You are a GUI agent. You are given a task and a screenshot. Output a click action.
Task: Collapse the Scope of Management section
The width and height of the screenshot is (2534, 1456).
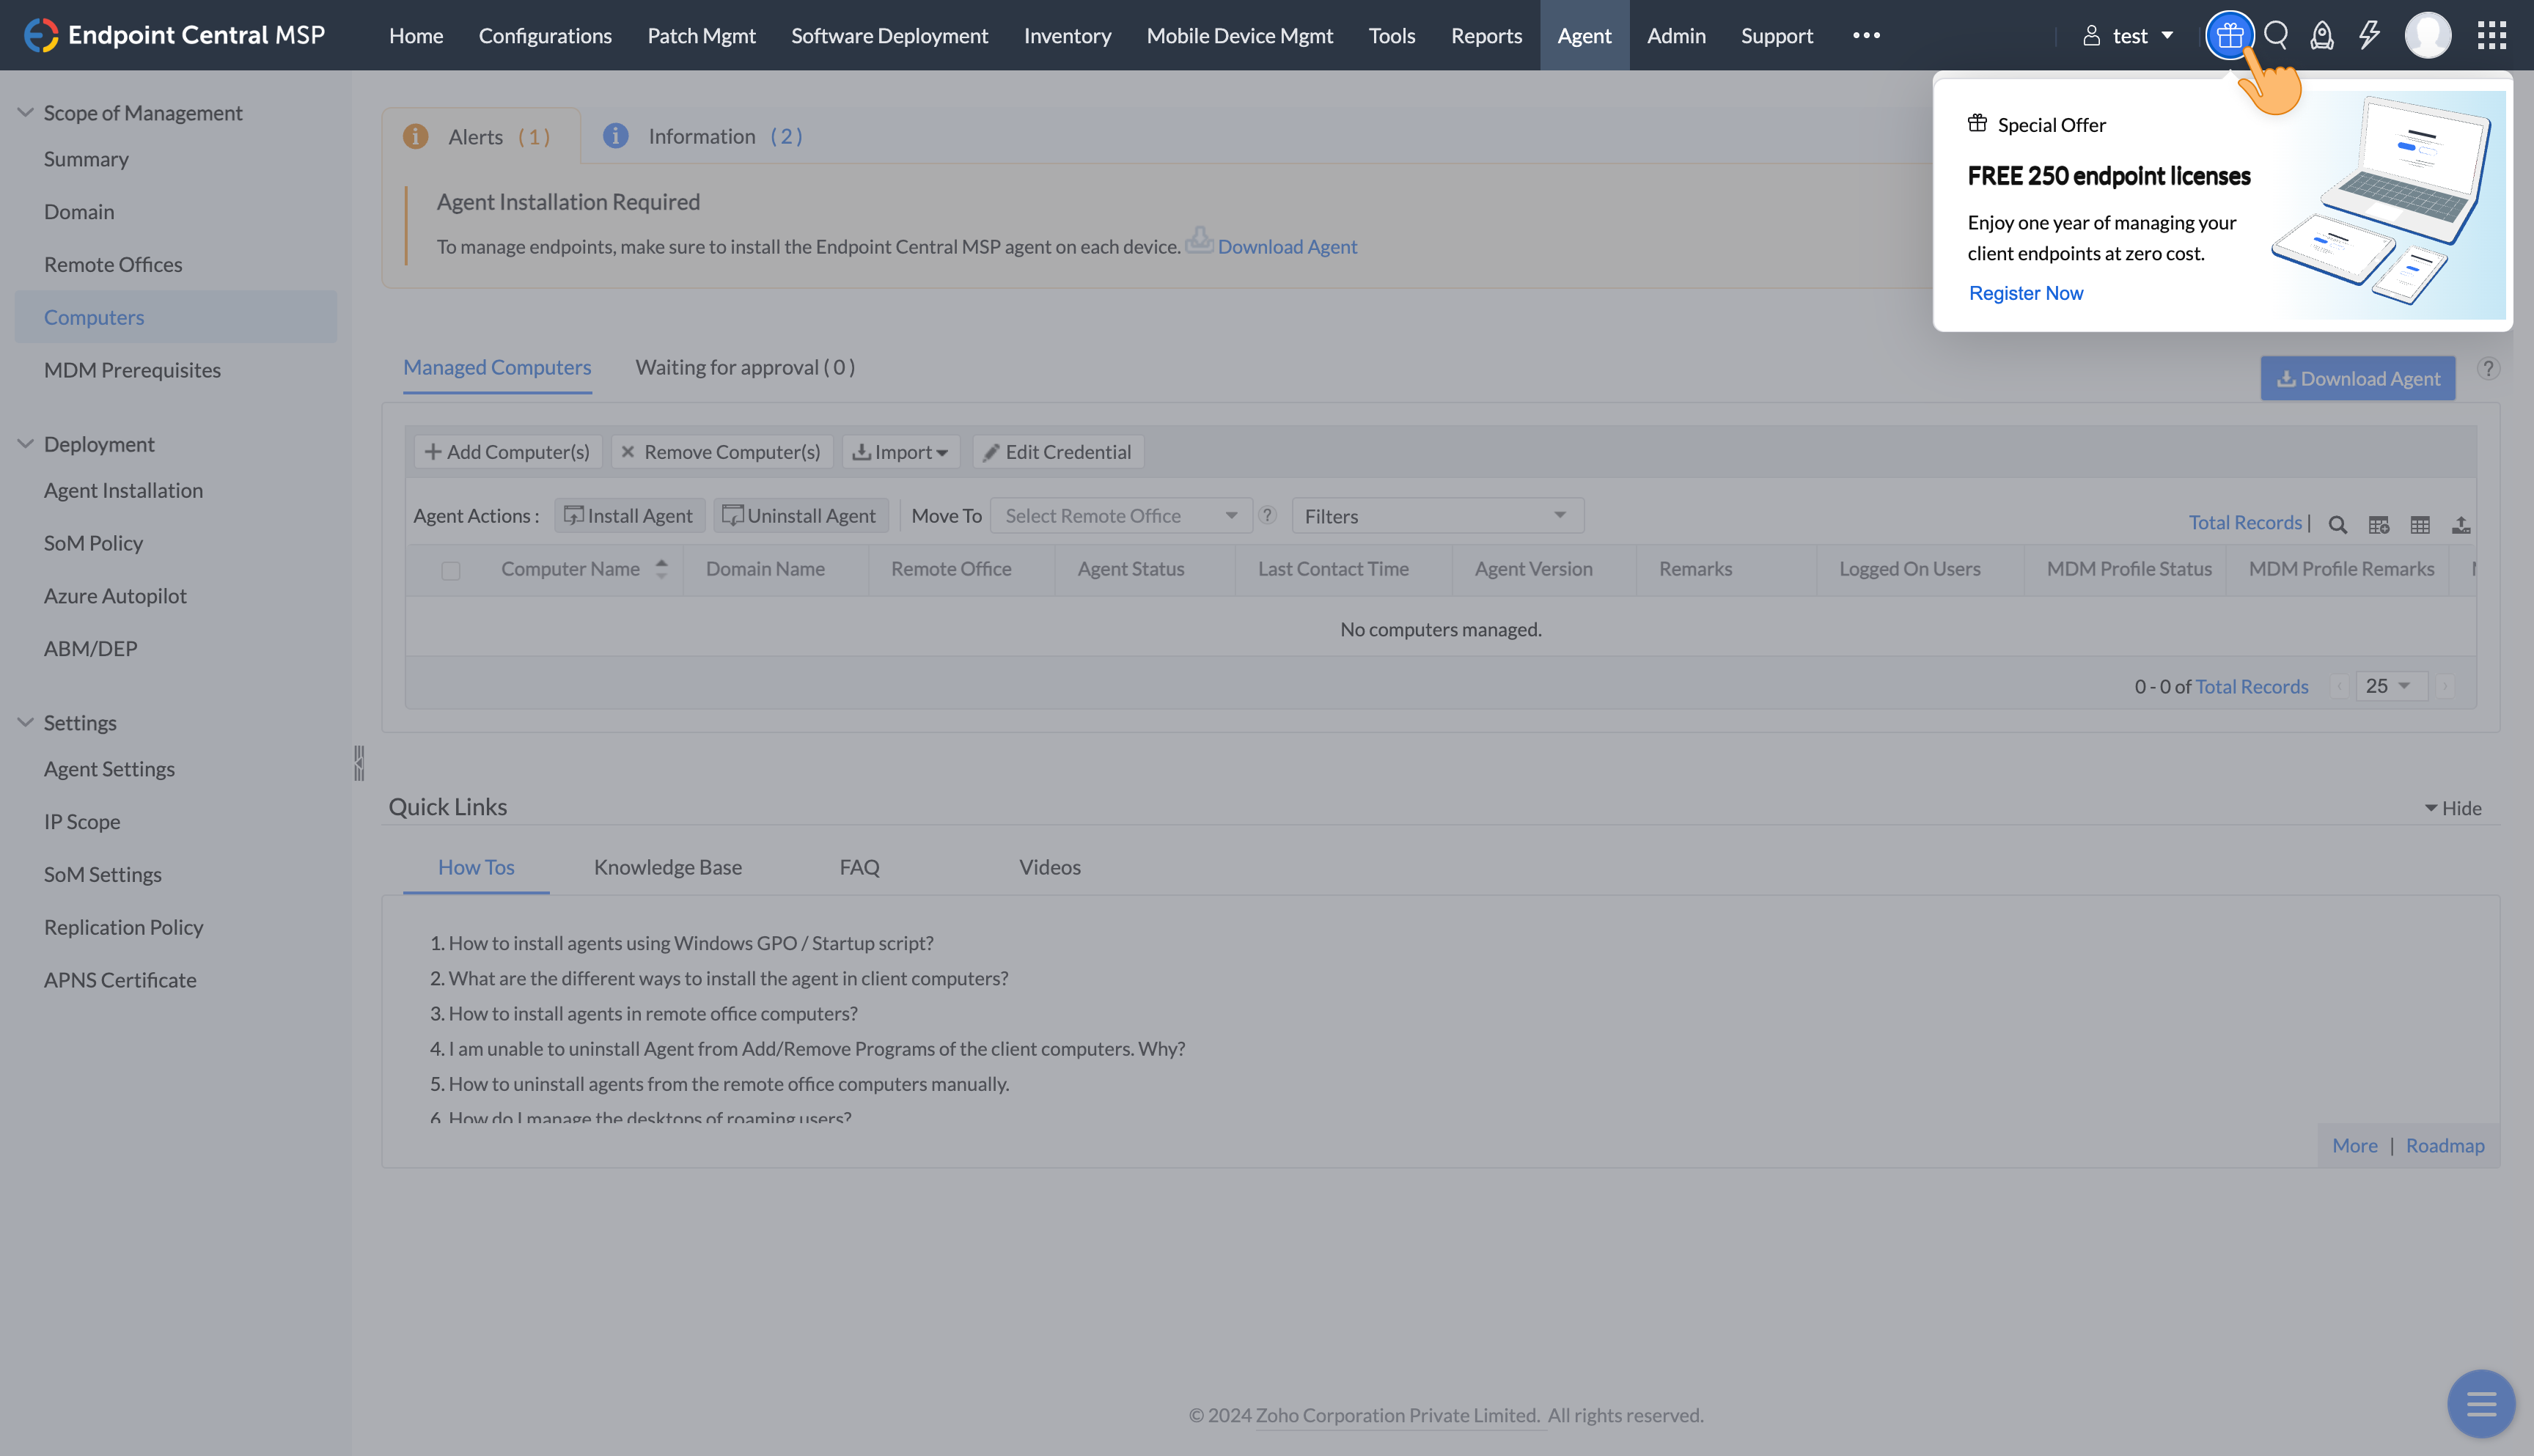(x=26, y=113)
